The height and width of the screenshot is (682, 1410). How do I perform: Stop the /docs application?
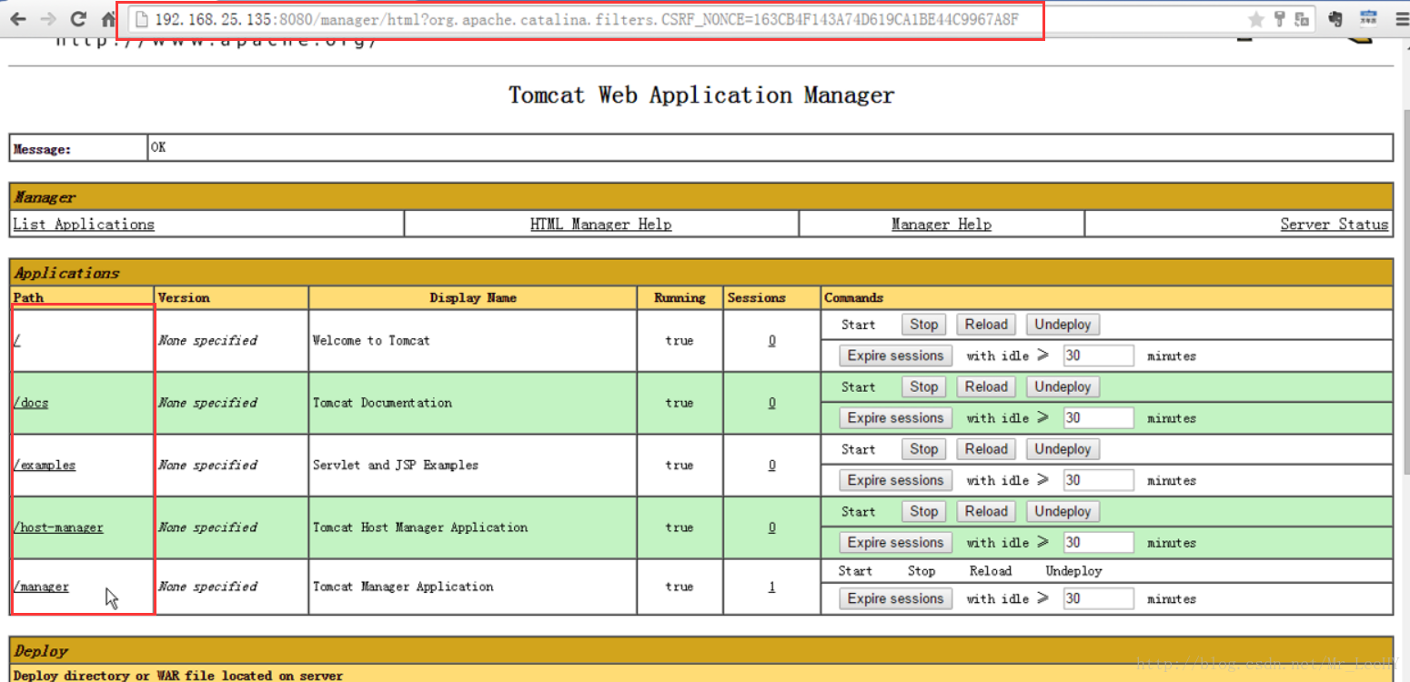(923, 386)
